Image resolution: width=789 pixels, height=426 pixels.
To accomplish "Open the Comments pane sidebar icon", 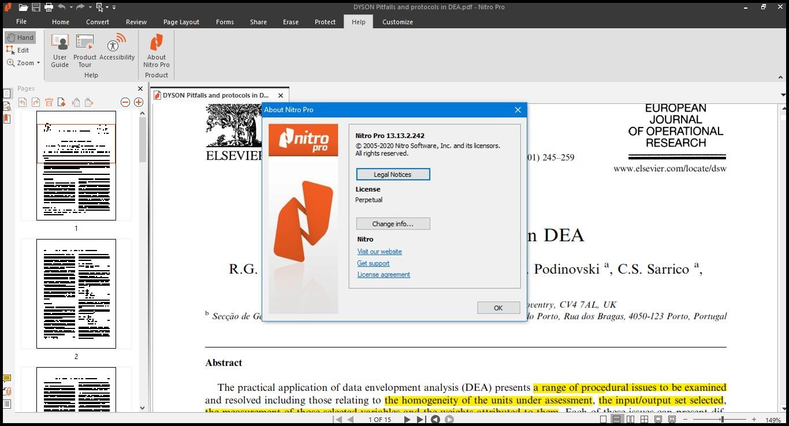I will 7,379.
